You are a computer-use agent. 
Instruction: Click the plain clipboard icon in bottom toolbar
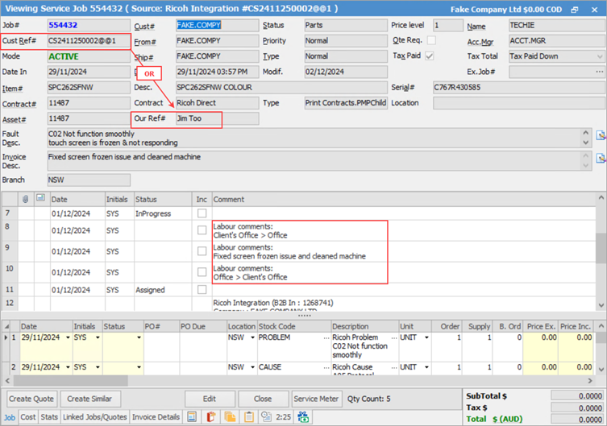[248, 417]
